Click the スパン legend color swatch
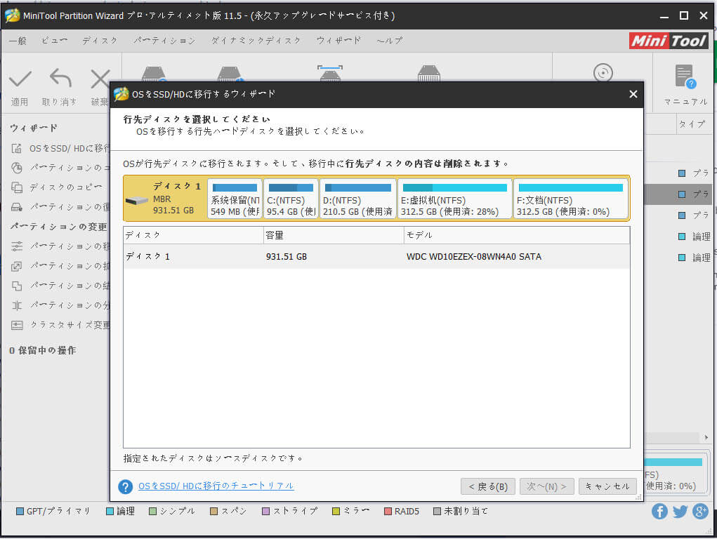The height and width of the screenshot is (539, 717). [213, 511]
